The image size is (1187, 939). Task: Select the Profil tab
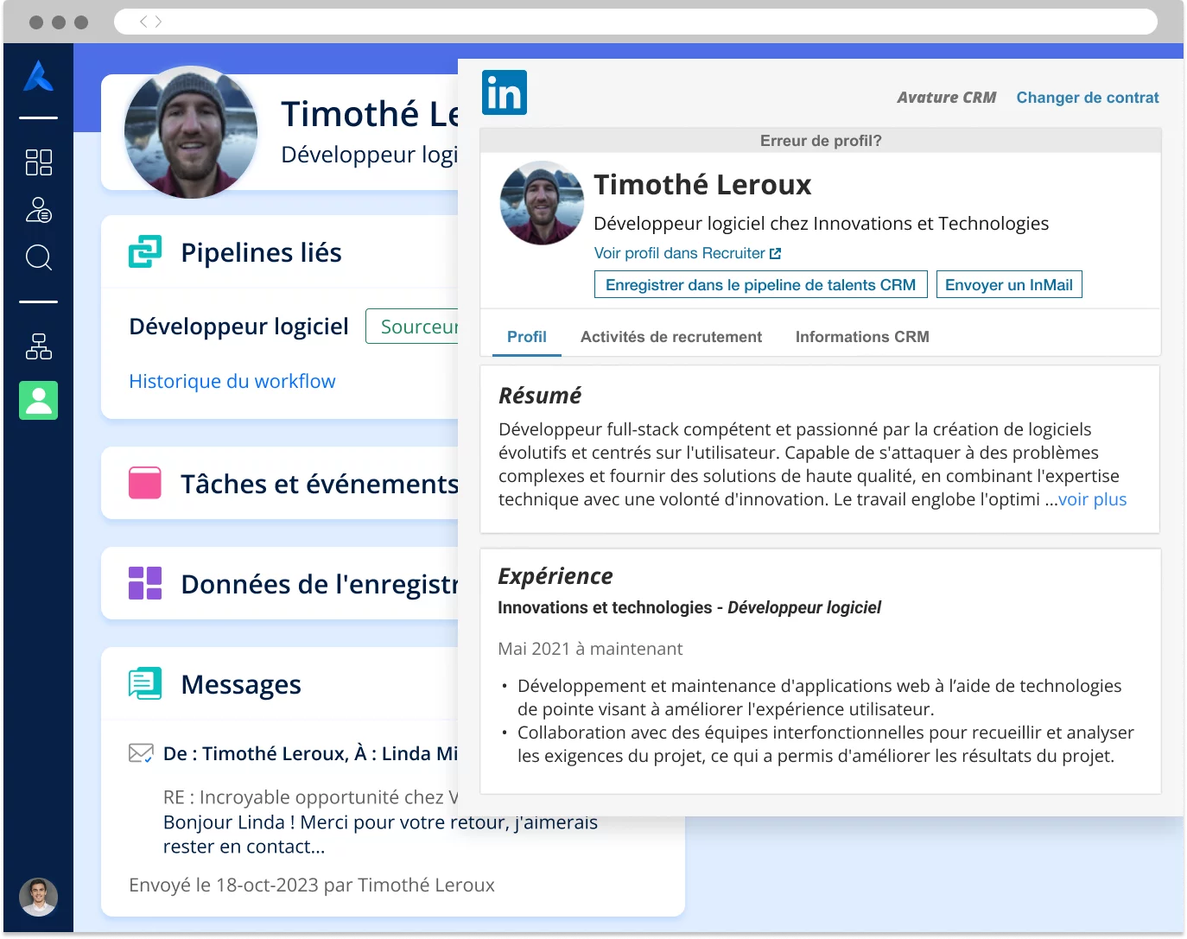(526, 337)
